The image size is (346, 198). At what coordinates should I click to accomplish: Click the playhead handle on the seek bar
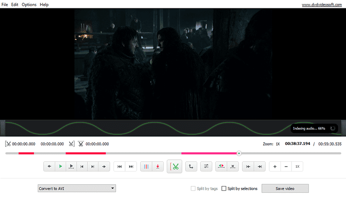pyautogui.click(x=239, y=153)
